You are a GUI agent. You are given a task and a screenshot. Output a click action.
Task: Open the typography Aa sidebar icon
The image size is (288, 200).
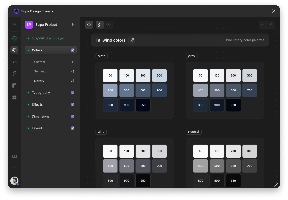(x=14, y=62)
